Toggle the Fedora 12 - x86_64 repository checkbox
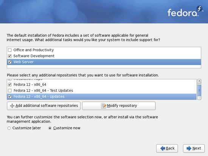 click(x=10, y=85)
